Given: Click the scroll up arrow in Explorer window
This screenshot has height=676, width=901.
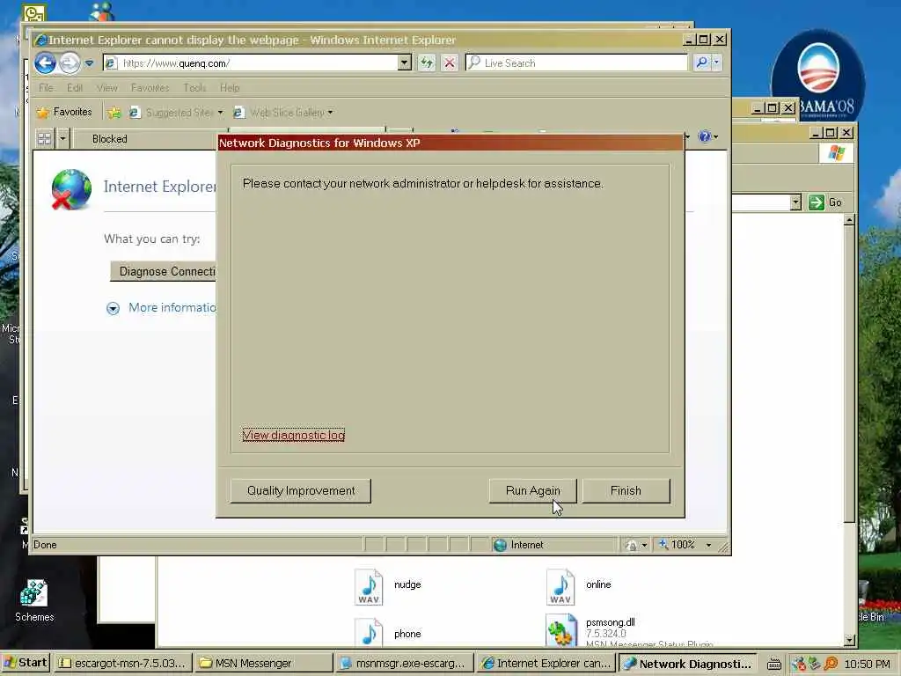Looking at the screenshot, I should 849,220.
